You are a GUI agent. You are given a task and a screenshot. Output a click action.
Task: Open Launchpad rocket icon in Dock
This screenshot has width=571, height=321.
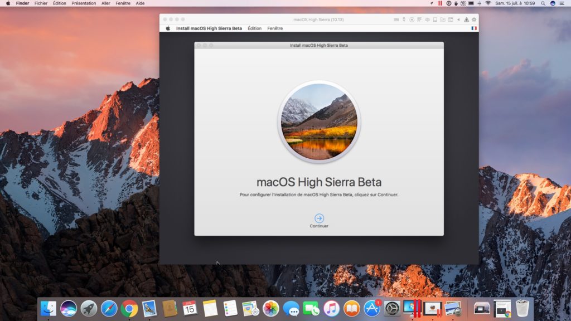(89, 309)
